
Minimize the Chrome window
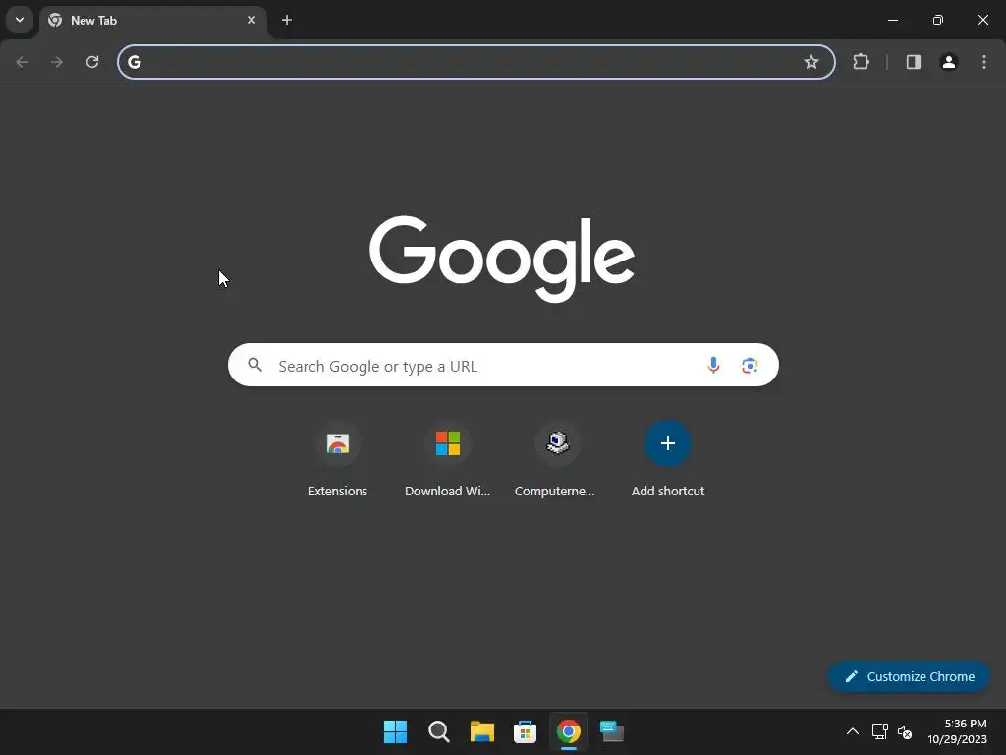(892, 20)
